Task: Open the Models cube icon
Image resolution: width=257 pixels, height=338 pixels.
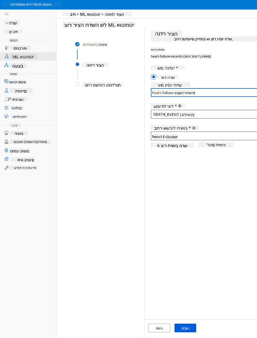Action: (7, 108)
